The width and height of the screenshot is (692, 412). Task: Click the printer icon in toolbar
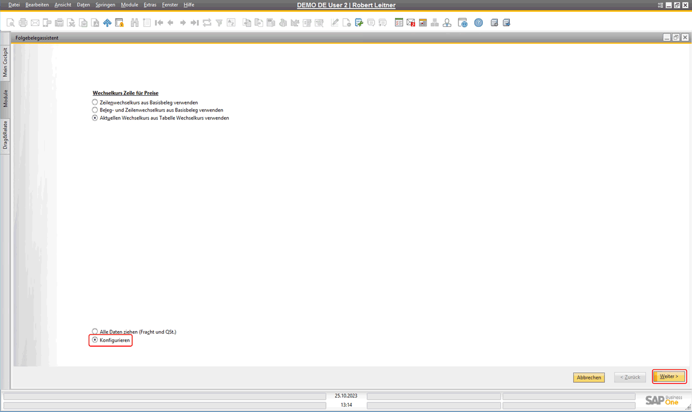click(x=23, y=23)
